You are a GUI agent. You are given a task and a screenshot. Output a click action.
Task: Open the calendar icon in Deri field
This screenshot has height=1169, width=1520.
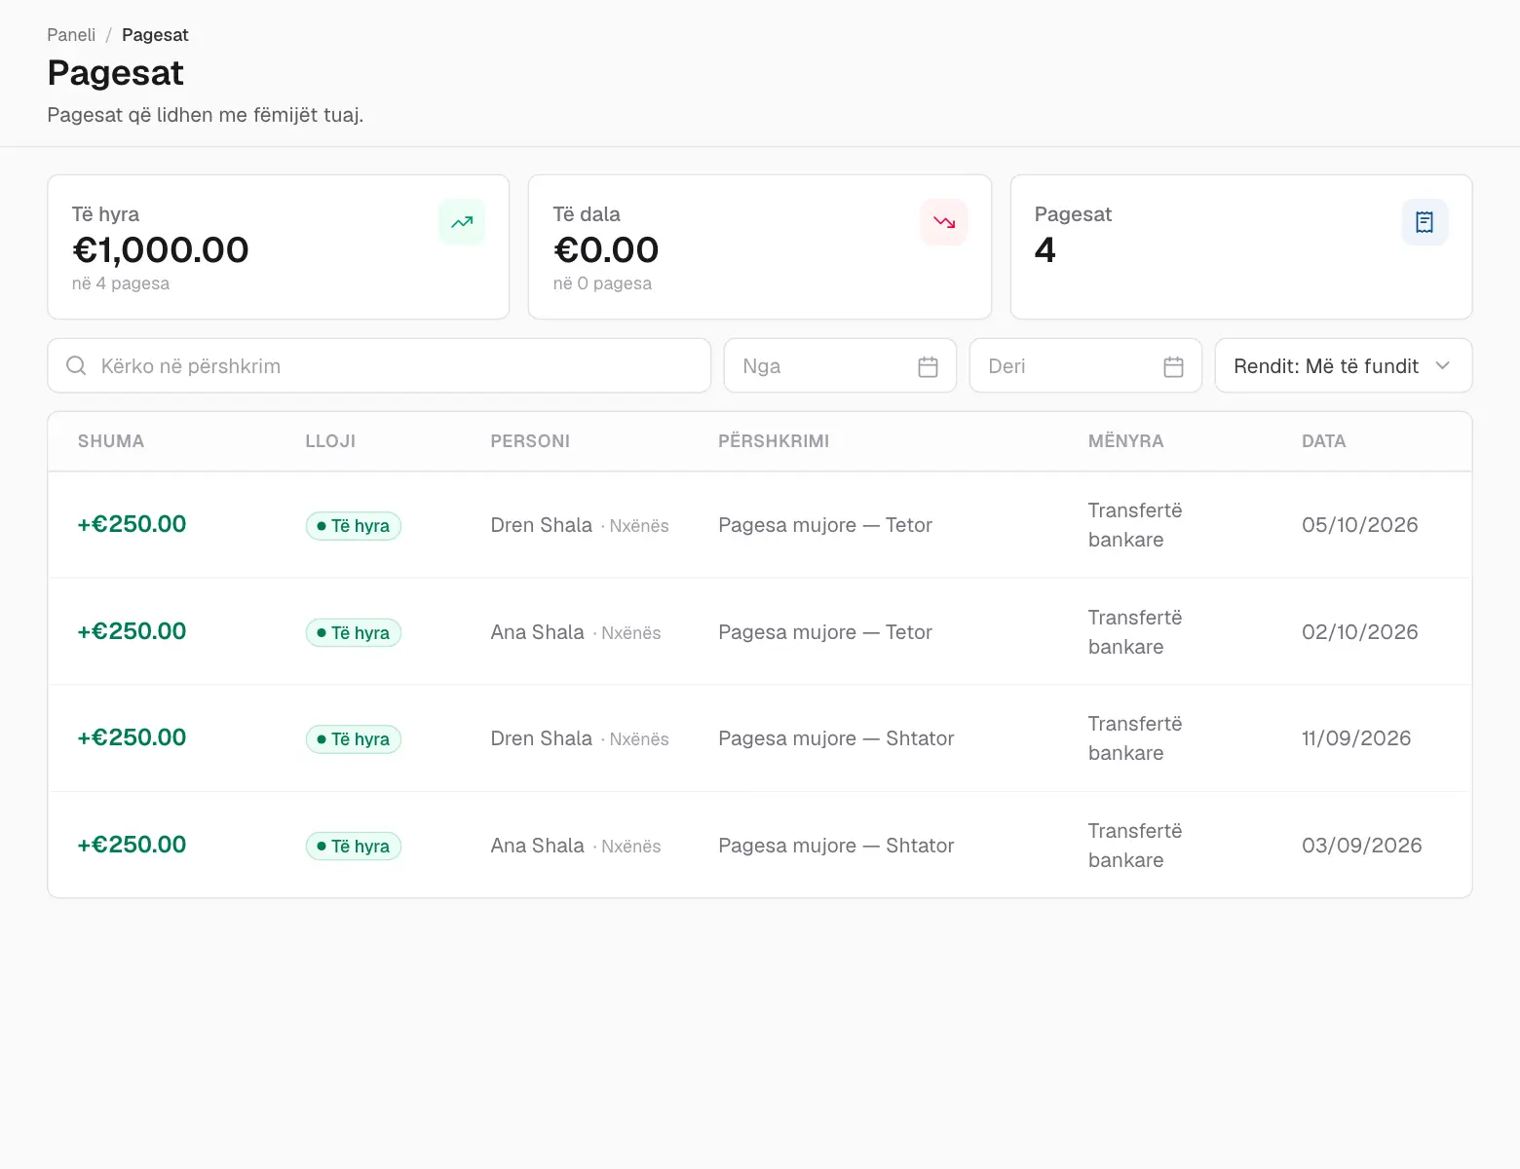tap(1173, 366)
